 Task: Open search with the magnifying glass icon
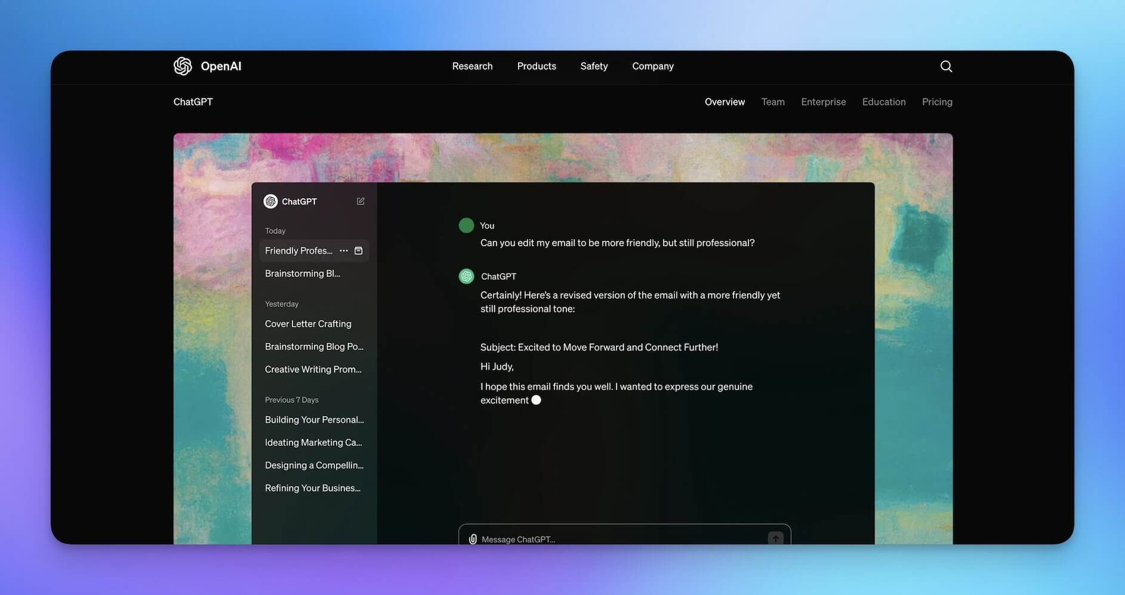point(946,66)
